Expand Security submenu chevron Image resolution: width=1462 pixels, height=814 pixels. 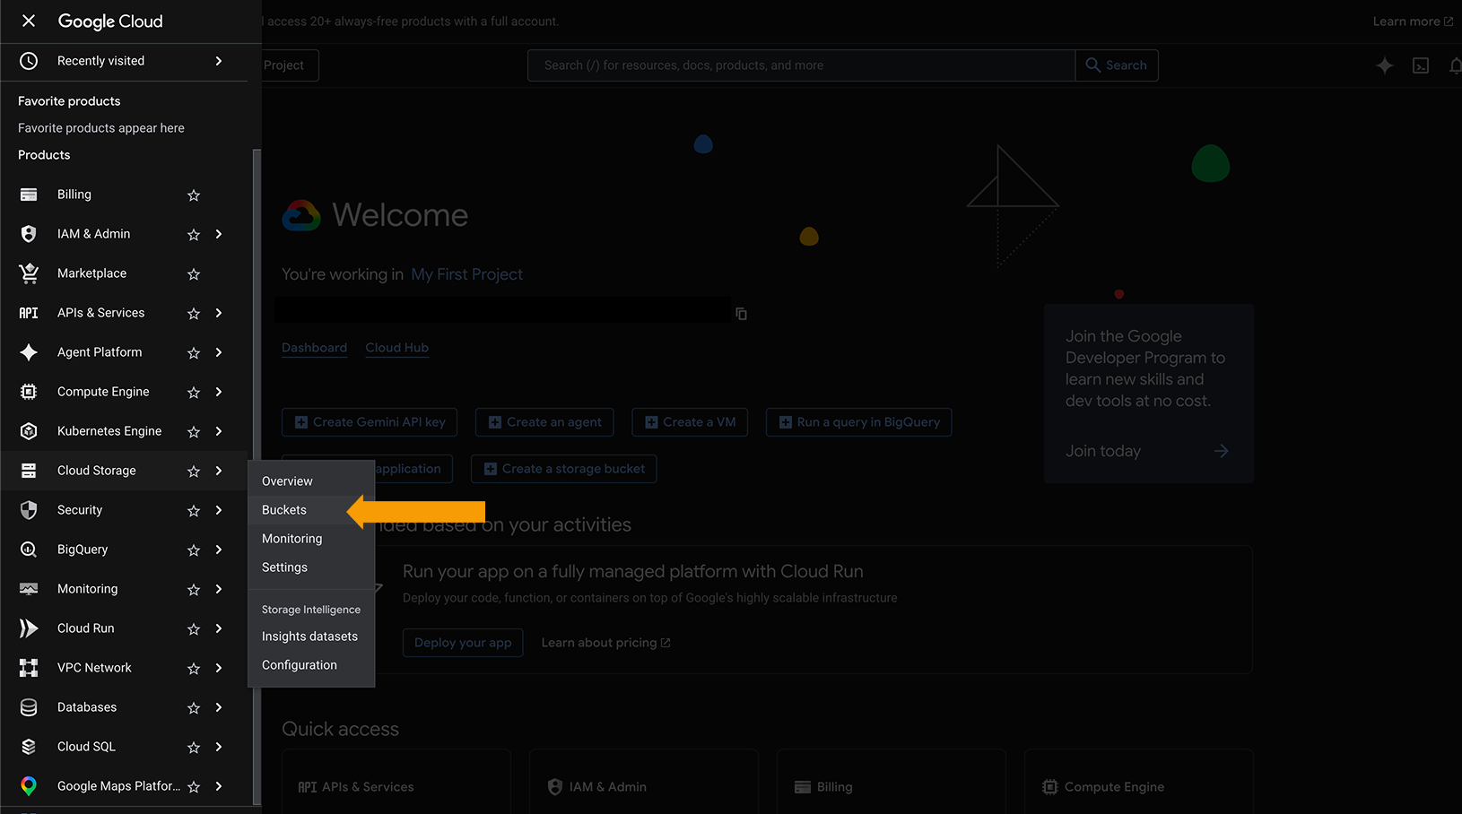coord(219,510)
